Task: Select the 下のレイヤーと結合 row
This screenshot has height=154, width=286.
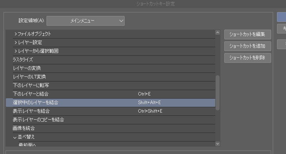Action: [111, 94]
